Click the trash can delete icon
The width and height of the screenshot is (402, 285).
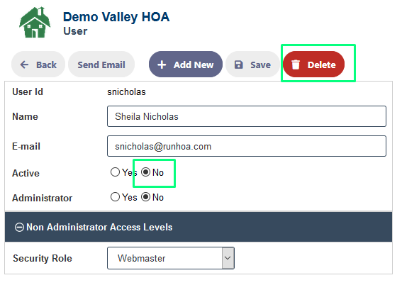[296, 65]
